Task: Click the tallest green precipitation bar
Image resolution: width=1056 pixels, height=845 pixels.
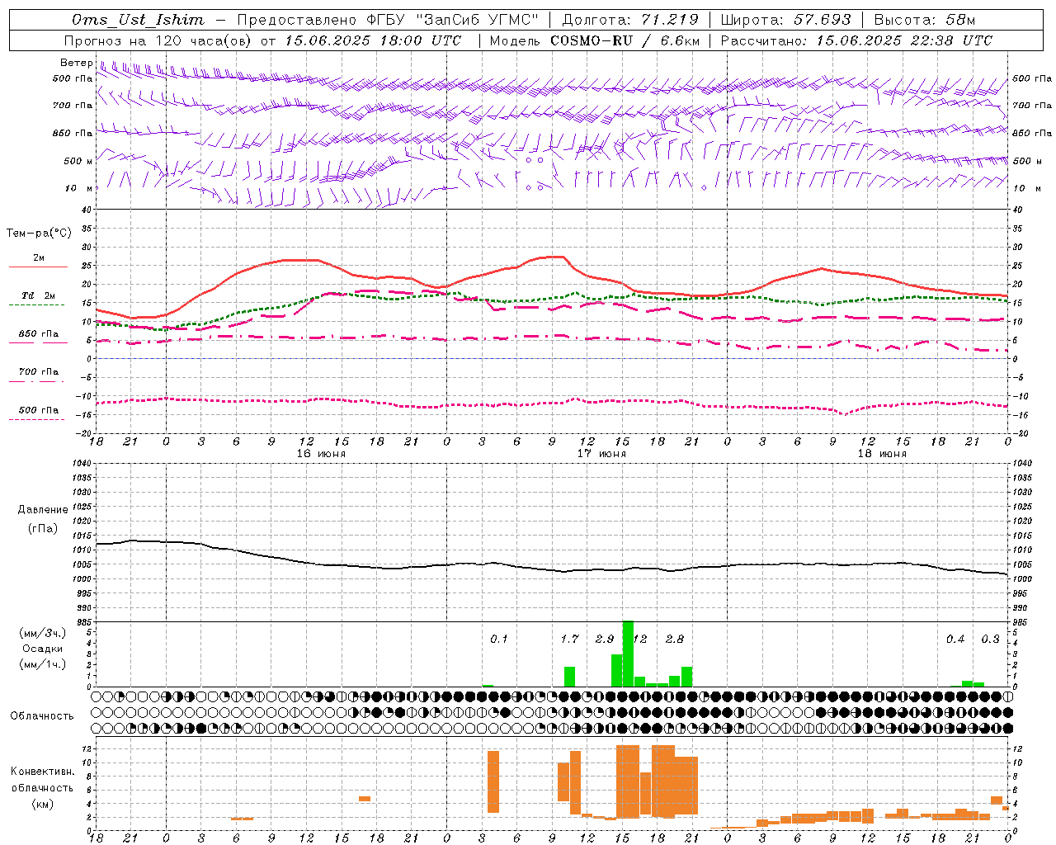Action: (628, 654)
